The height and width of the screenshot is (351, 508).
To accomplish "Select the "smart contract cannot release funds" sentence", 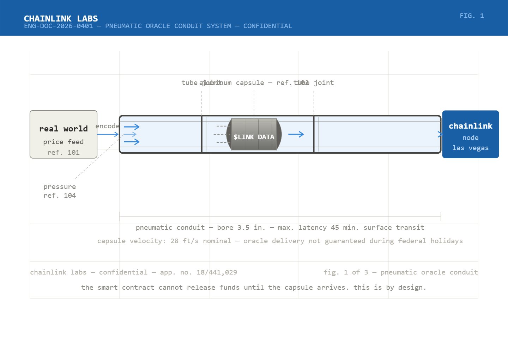I will click(x=254, y=287).
